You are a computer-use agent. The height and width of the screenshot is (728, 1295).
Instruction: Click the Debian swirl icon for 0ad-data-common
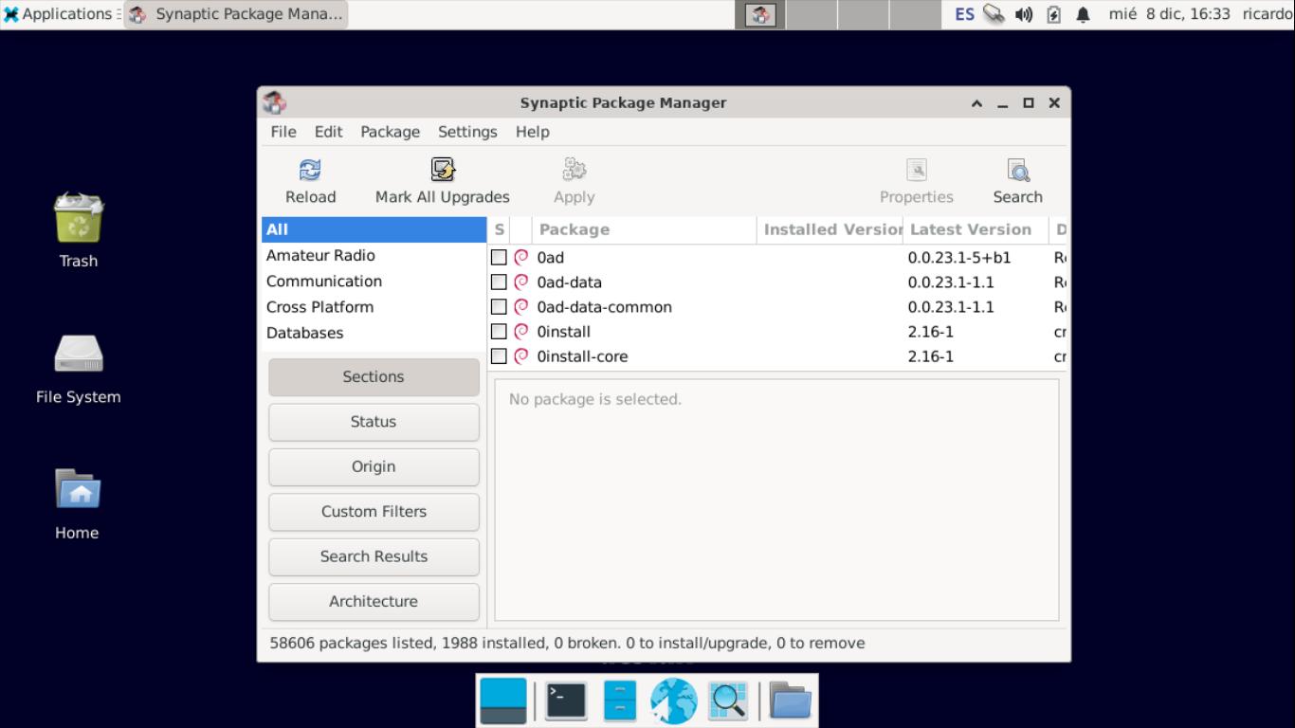[x=521, y=306]
